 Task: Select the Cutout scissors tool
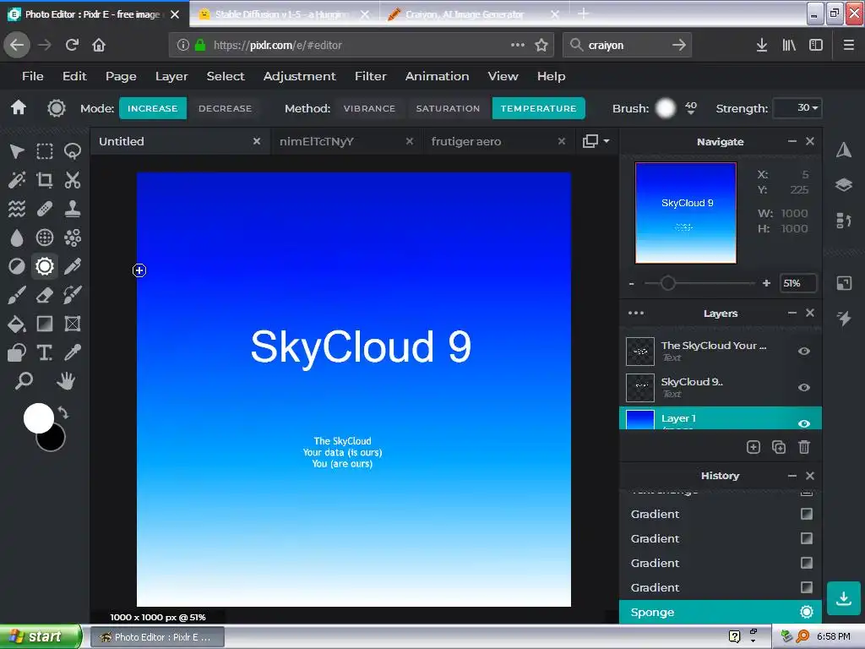coord(73,180)
